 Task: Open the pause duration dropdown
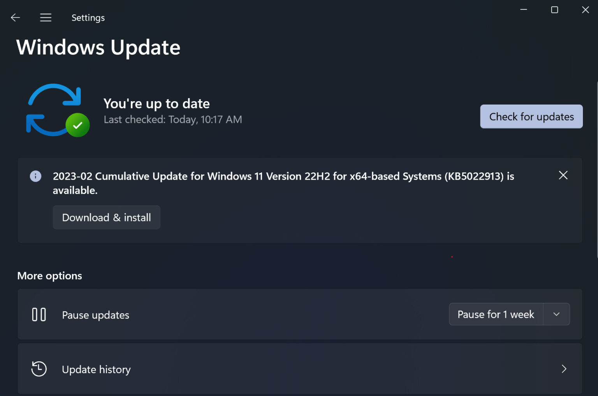tap(556, 314)
